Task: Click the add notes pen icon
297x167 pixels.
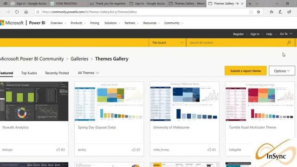Action: 280,12
